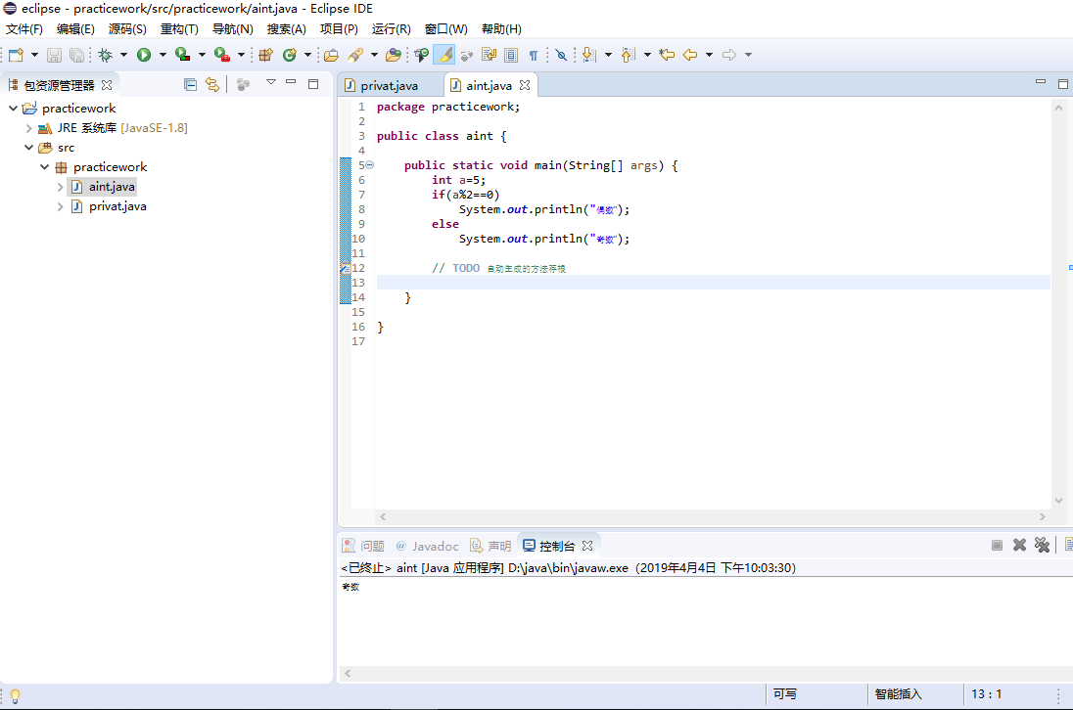
Task: Toggle show whitespace characters pilcrow icon
Action: pyautogui.click(x=534, y=55)
